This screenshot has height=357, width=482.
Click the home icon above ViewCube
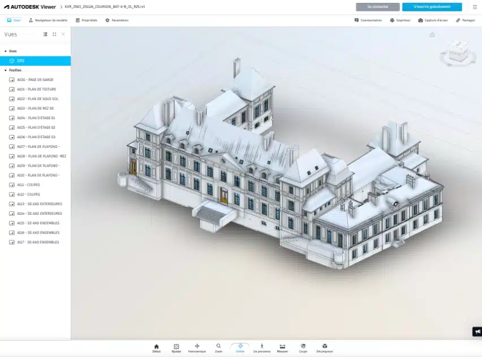click(432, 35)
